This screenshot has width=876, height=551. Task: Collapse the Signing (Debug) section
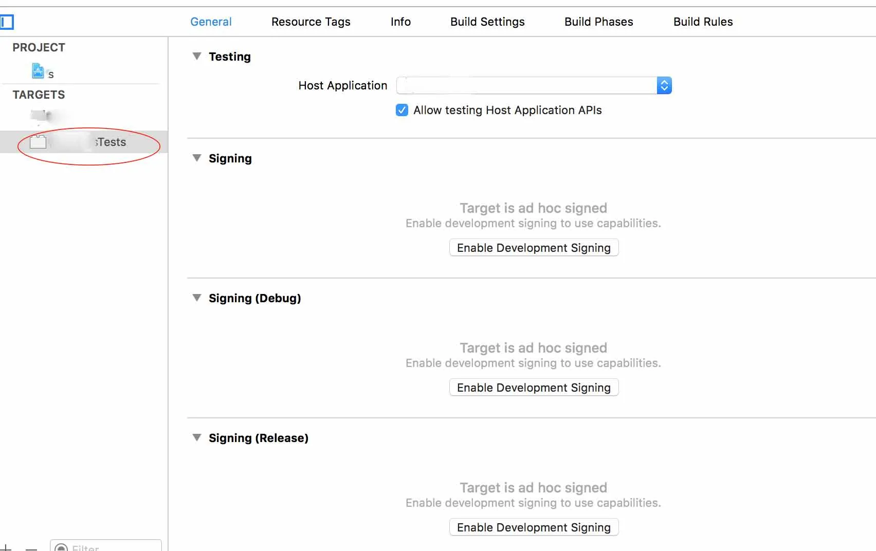[x=196, y=298]
